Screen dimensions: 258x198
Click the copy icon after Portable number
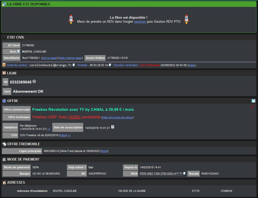[110, 65]
